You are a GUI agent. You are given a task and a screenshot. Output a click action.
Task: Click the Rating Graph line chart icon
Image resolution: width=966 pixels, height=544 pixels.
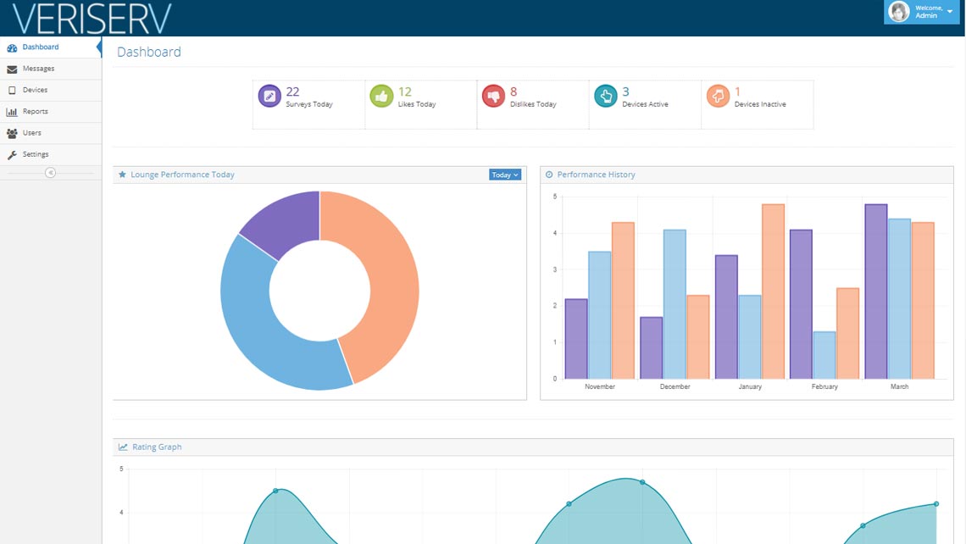coord(123,447)
